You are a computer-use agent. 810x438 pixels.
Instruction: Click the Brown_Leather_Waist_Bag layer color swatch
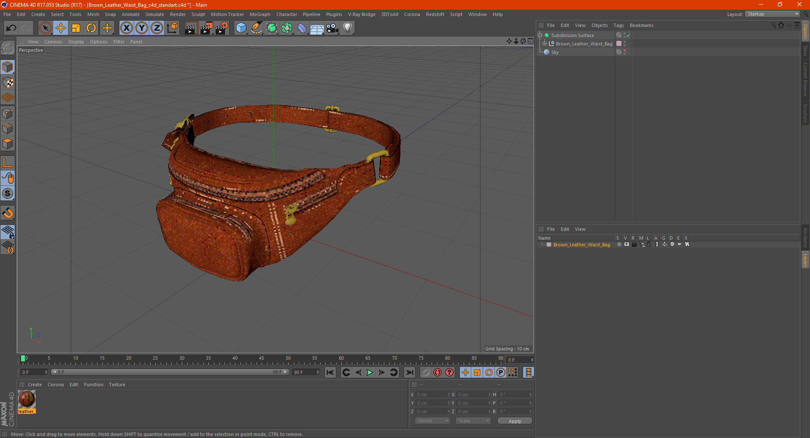coord(549,245)
